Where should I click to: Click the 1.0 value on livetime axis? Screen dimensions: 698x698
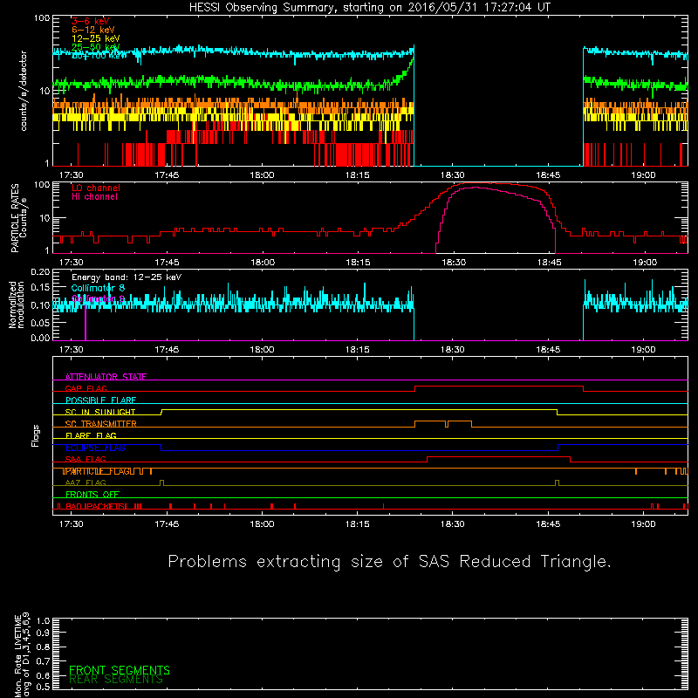tap(43, 620)
